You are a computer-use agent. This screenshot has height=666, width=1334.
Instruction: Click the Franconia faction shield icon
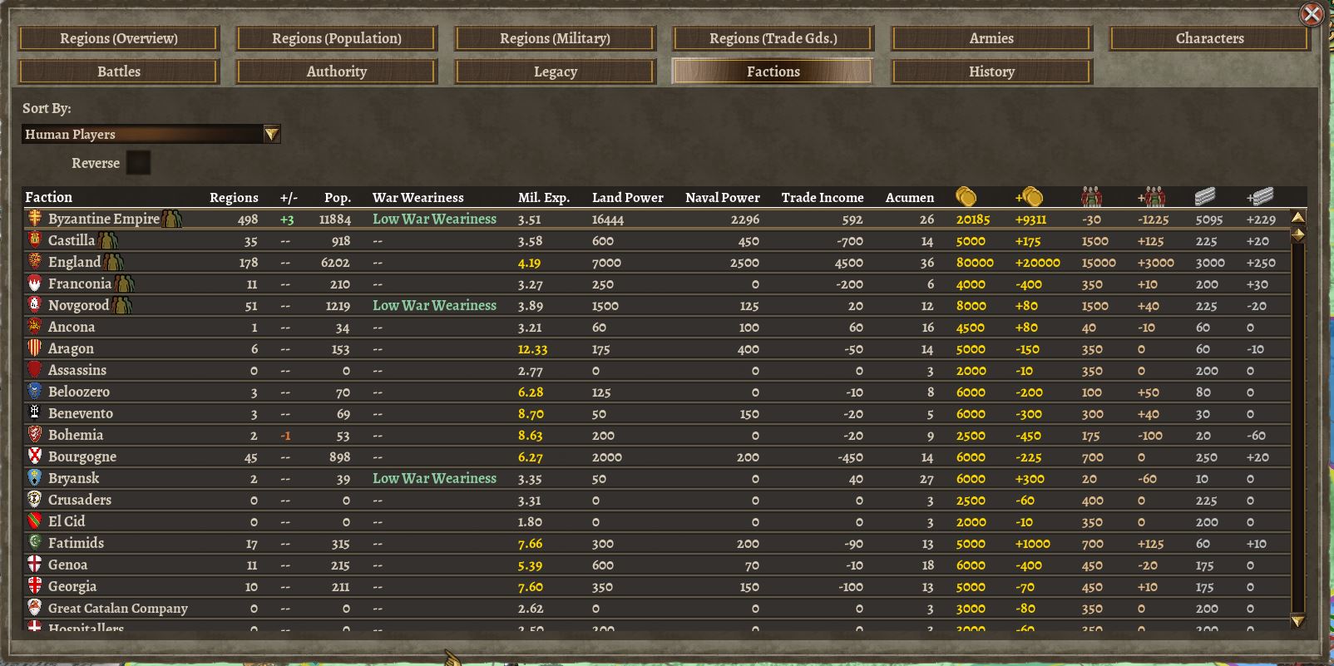35,284
